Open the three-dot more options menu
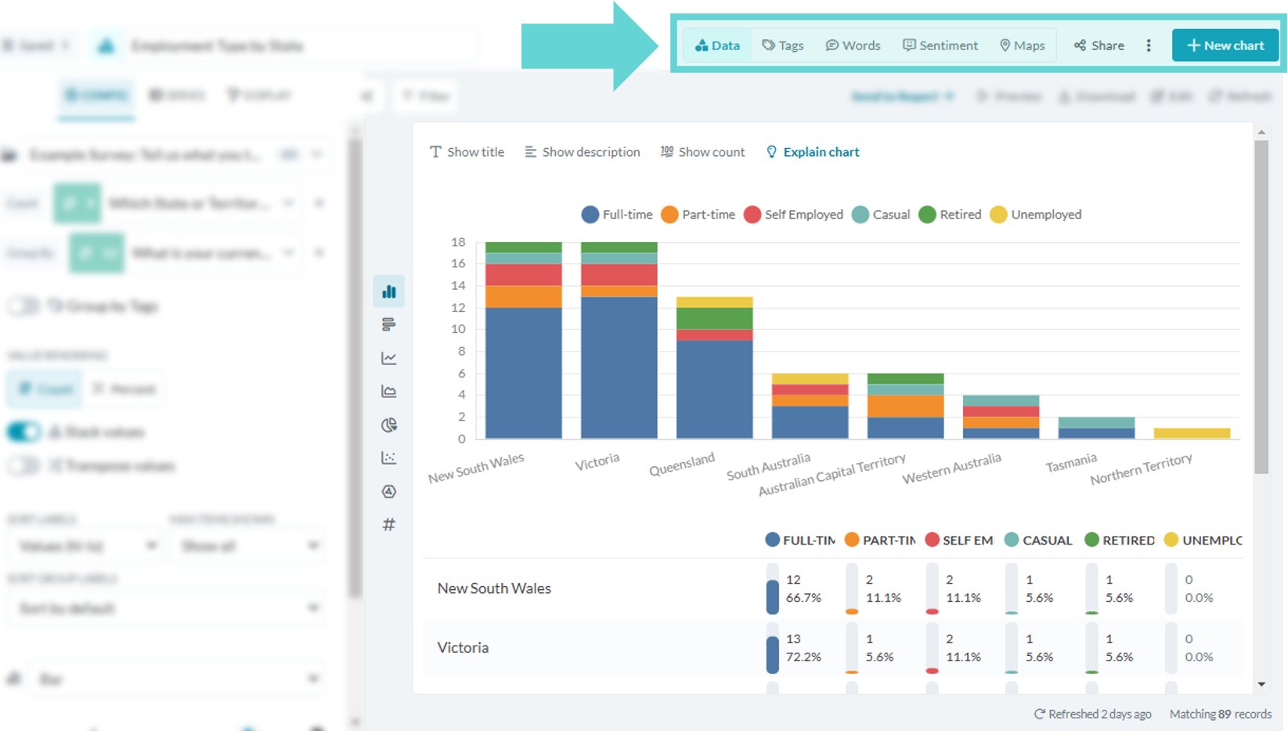Screen dimensions: 1288x731 [1149, 45]
